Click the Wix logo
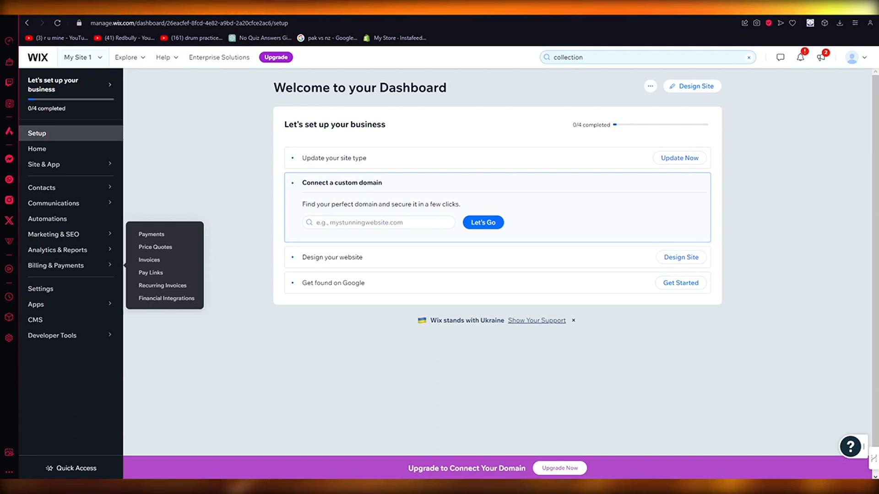This screenshot has height=494, width=879. tap(38, 57)
